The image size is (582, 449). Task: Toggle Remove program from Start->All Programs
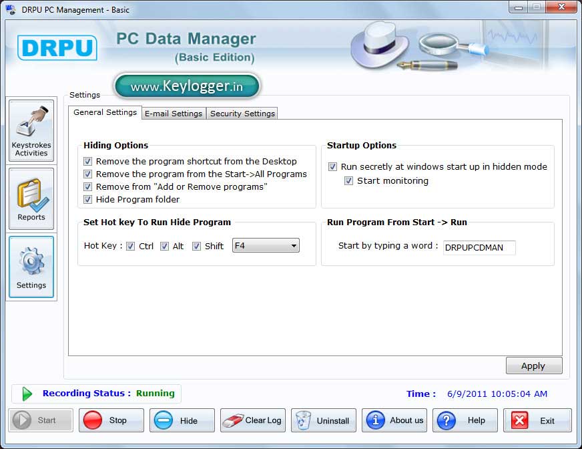[87, 174]
